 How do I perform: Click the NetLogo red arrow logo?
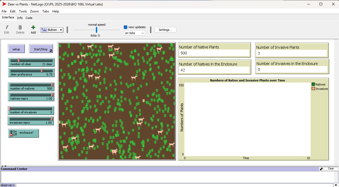pyautogui.click(x=4, y=4)
